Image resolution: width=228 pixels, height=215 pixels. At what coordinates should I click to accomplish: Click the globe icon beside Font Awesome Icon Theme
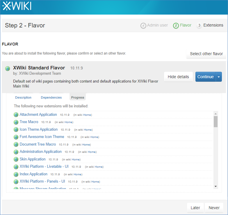(x=16, y=137)
